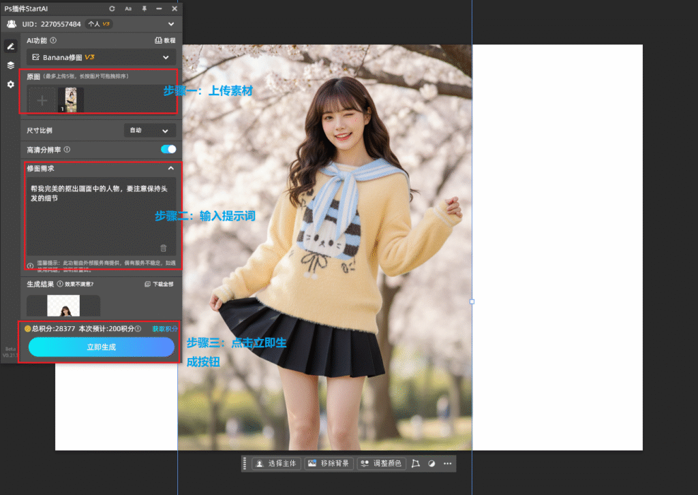Click the plus tile to upload image
698x495 pixels.
pos(42,100)
